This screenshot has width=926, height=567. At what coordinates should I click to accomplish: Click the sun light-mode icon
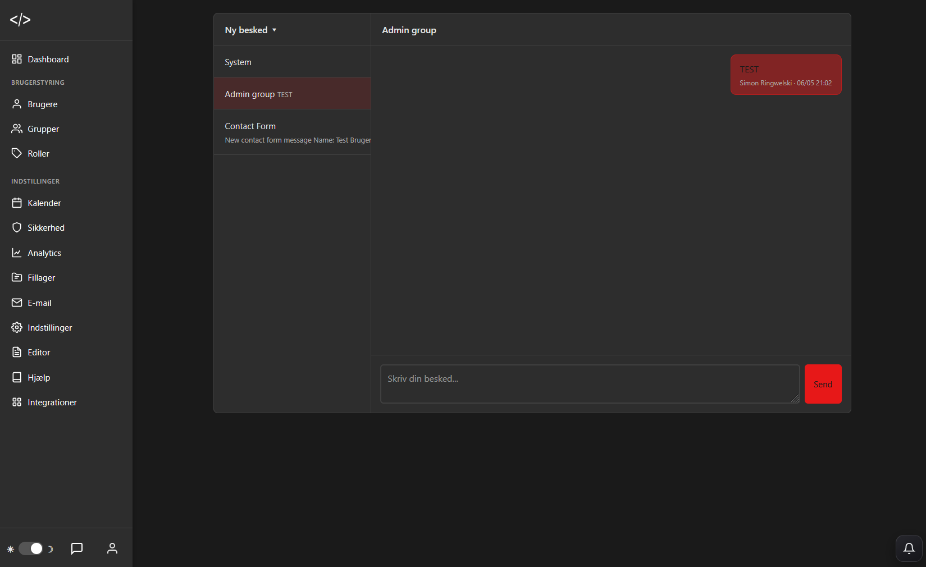(x=10, y=549)
